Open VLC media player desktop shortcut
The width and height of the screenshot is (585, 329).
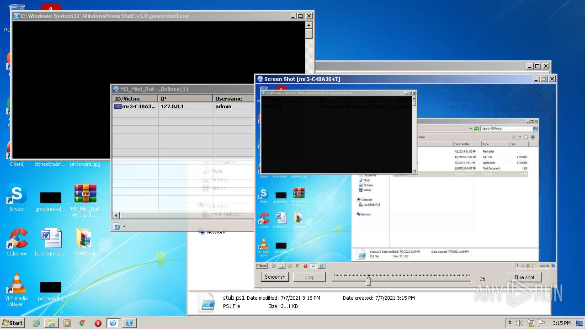[16, 290]
